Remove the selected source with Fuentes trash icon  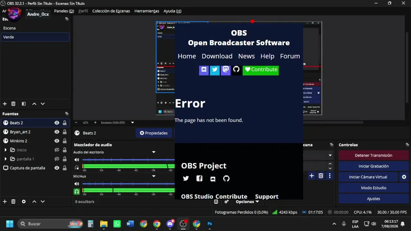13,201
